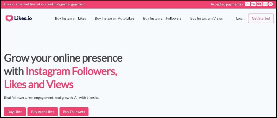This screenshot has height=118, width=277.
Task: Select the Buy Auto Likes button
Action: point(43,112)
